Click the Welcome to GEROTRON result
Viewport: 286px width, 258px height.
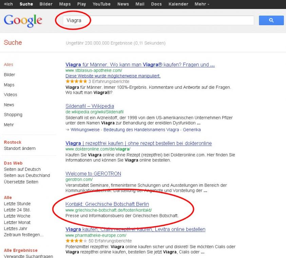(93, 174)
